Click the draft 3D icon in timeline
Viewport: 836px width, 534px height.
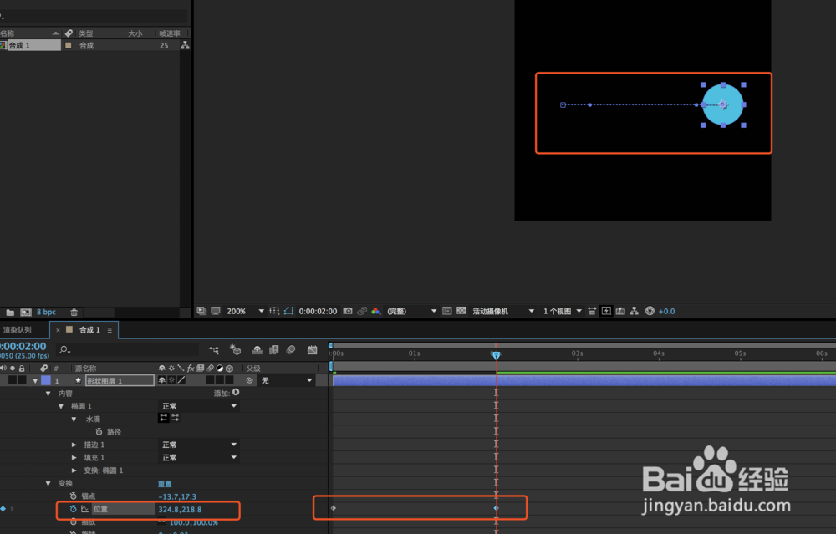pos(235,349)
